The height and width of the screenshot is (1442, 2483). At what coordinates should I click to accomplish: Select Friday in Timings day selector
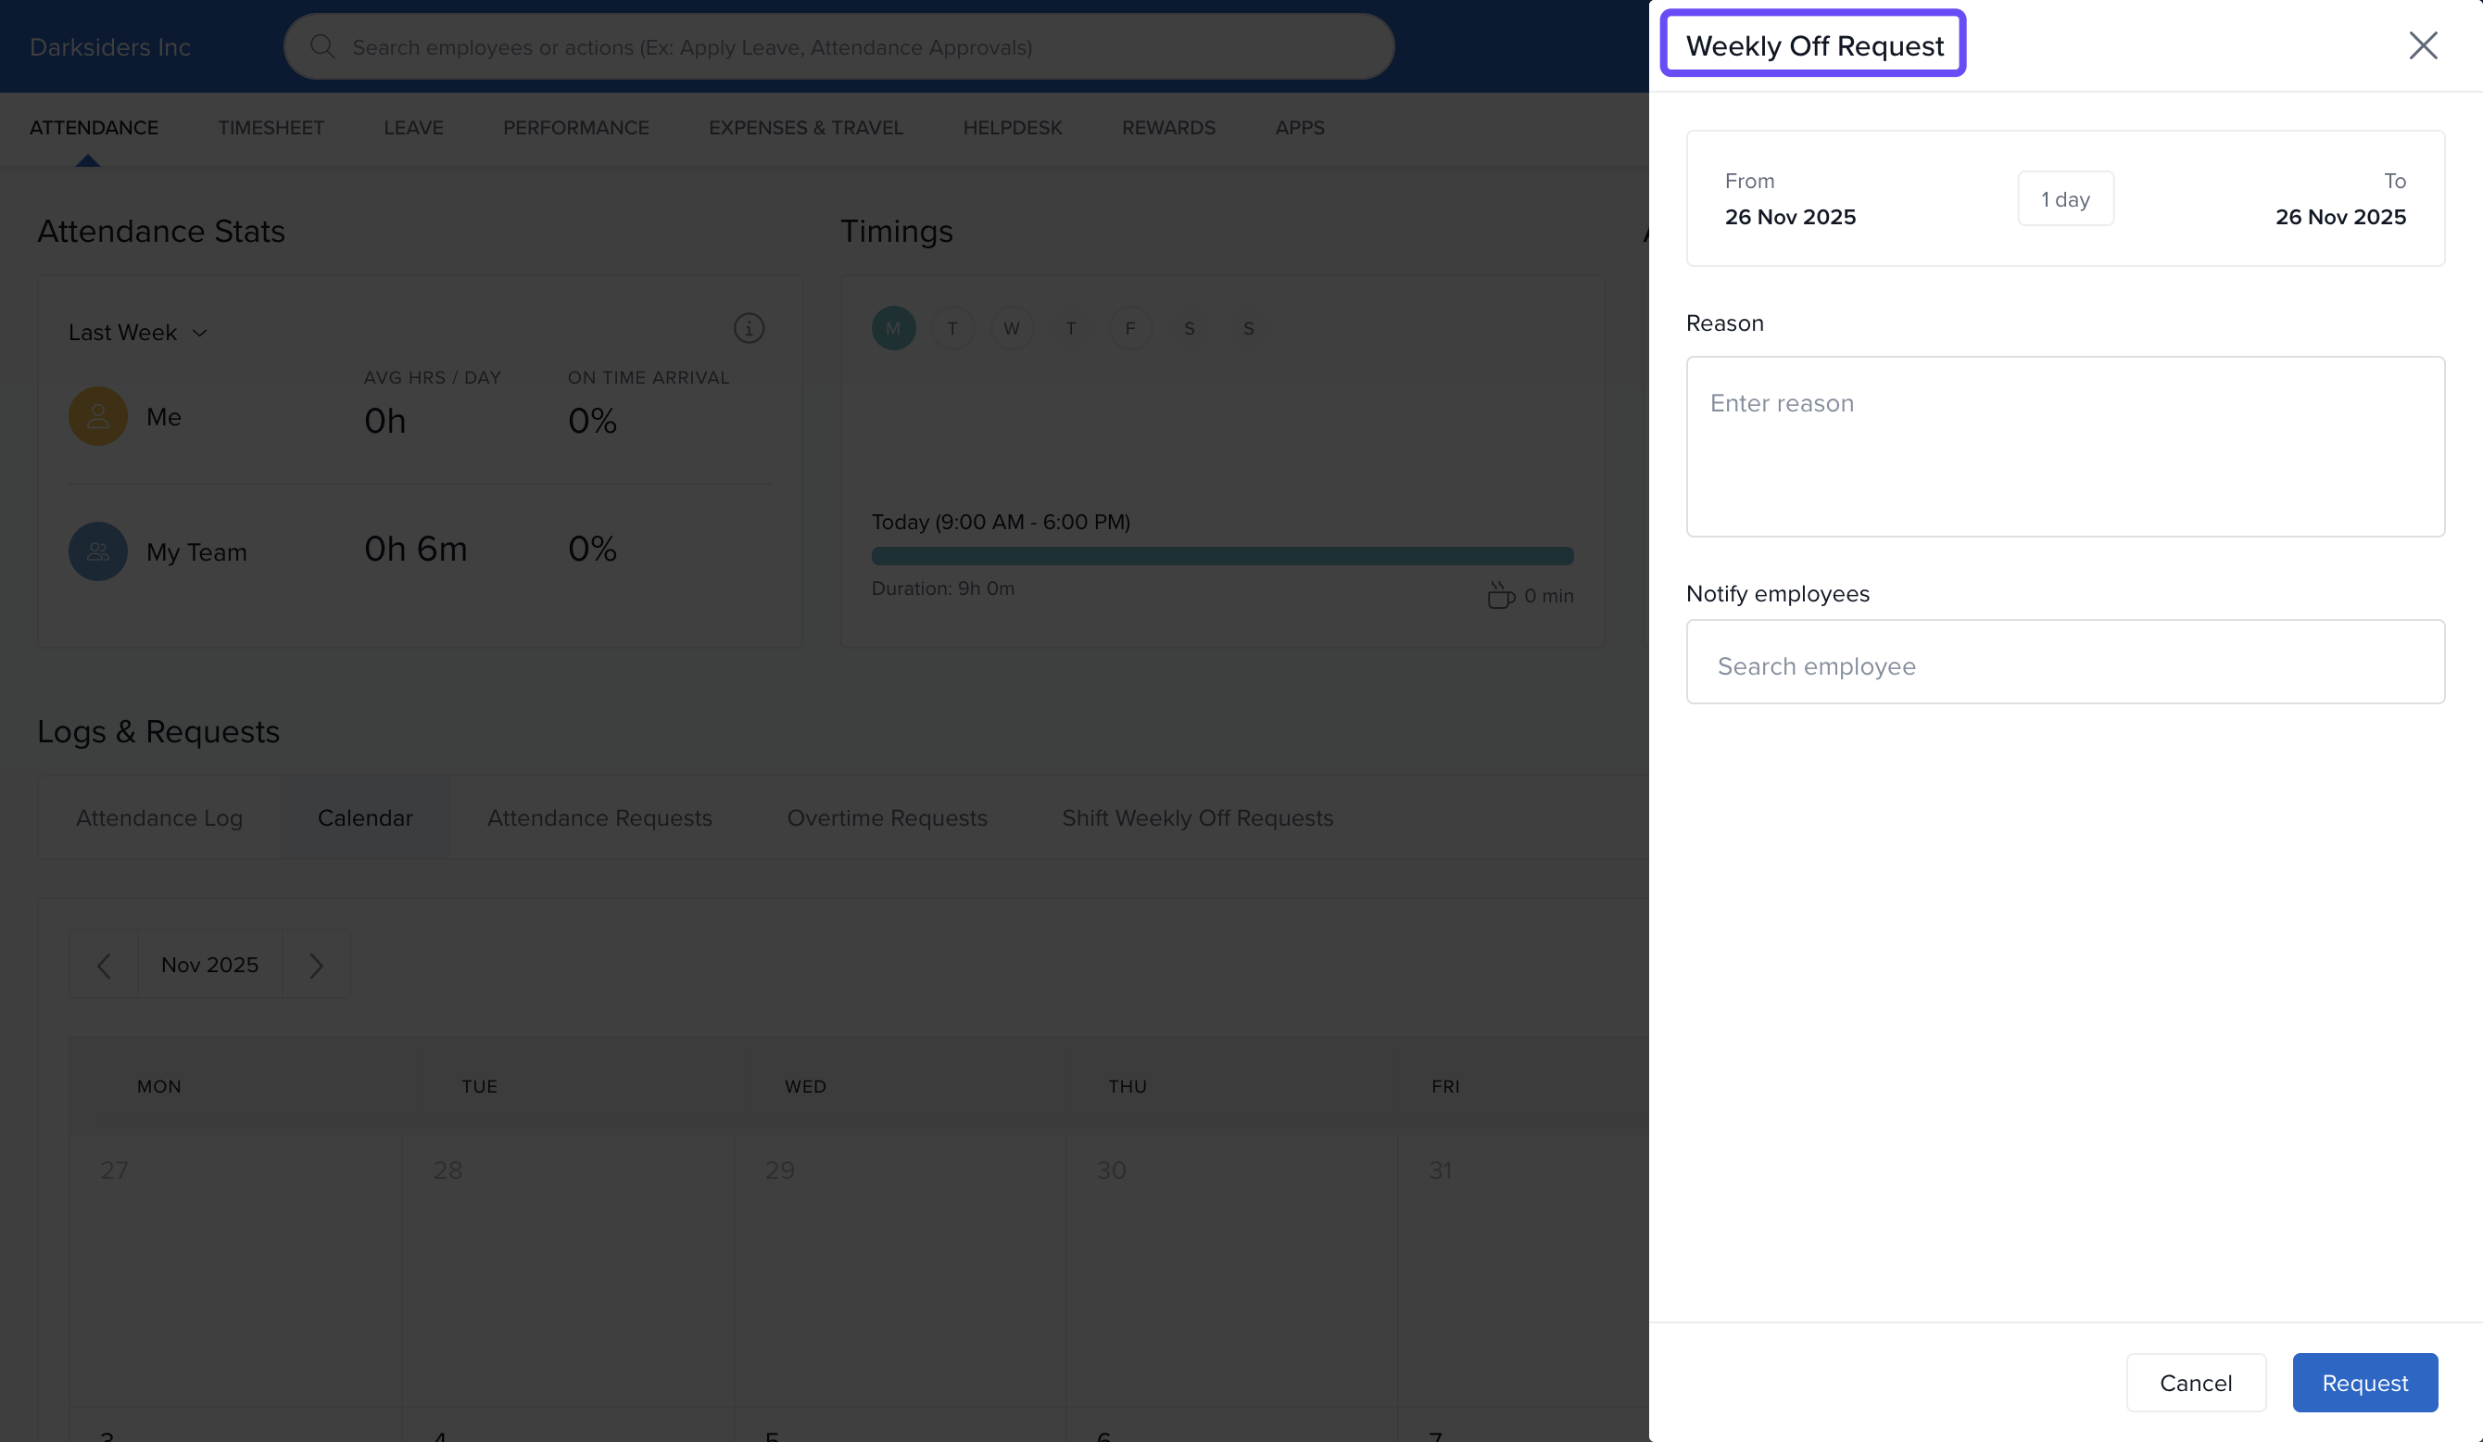1129,328
